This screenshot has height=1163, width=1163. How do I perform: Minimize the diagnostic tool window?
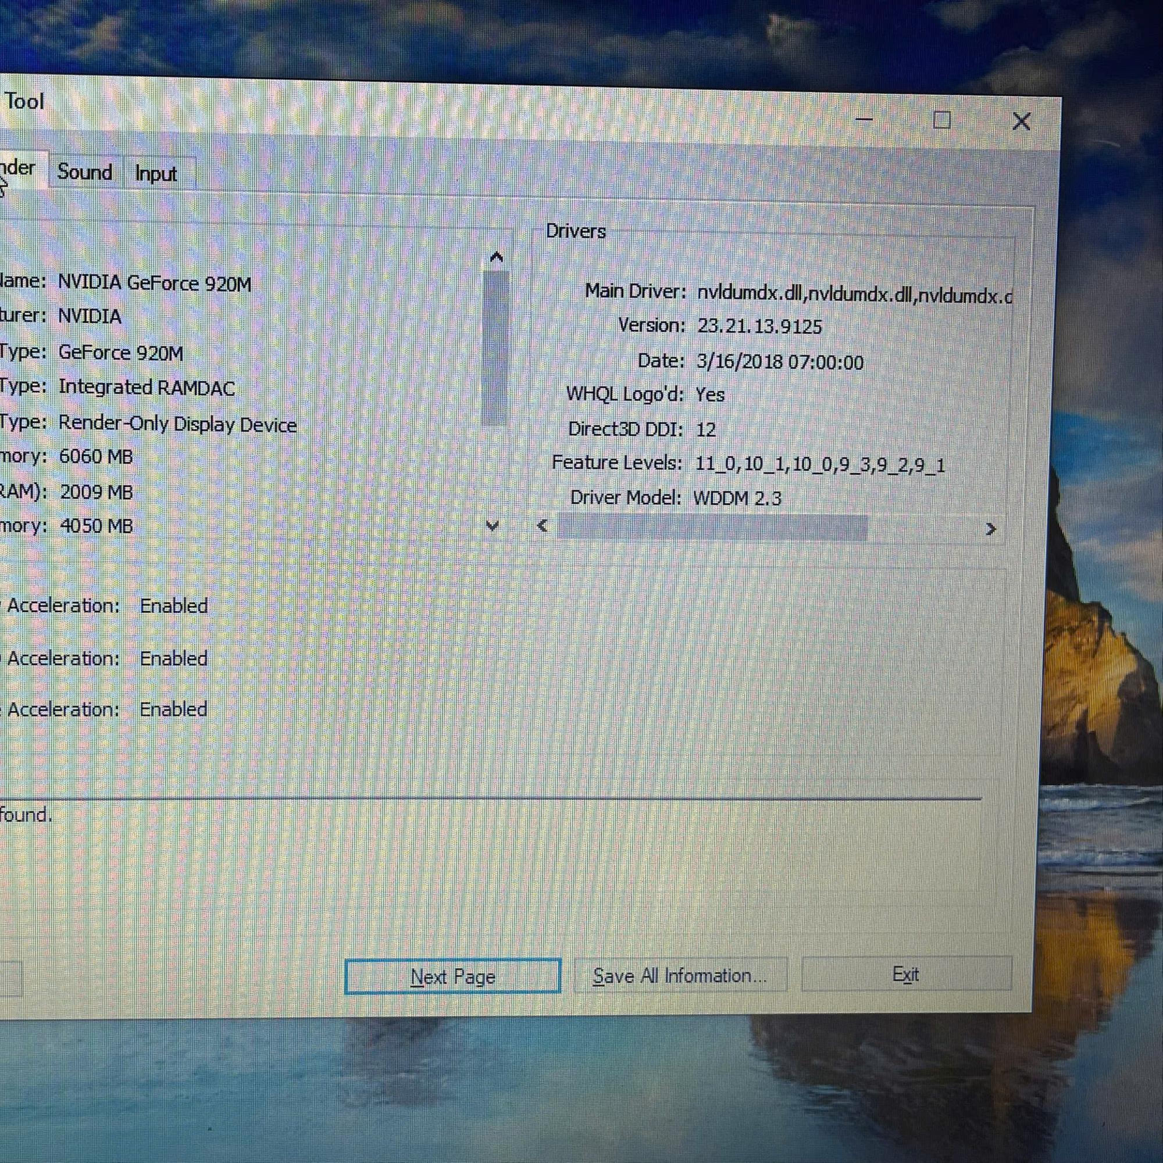click(x=864, y=119)
